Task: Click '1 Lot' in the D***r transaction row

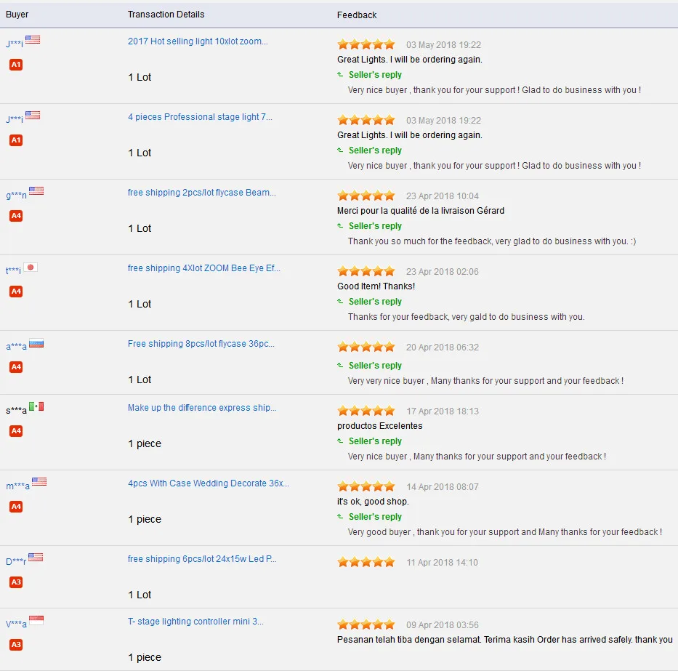Action: coord(140,595)
